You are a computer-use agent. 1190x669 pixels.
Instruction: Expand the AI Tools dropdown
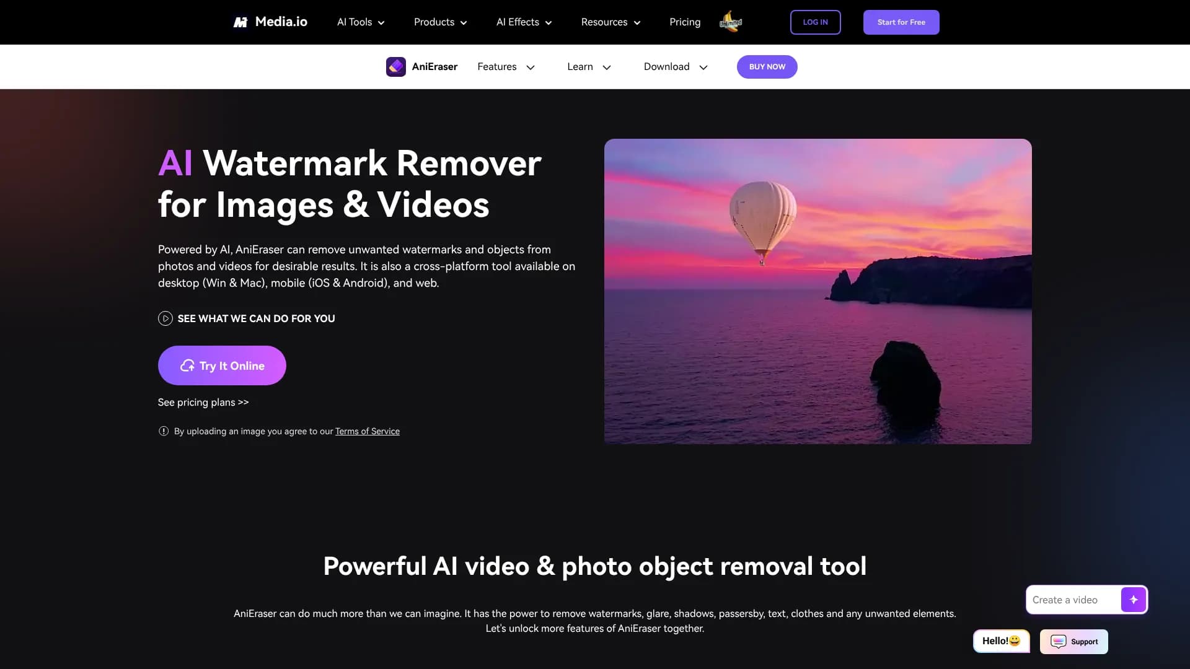tap(360, 22)
